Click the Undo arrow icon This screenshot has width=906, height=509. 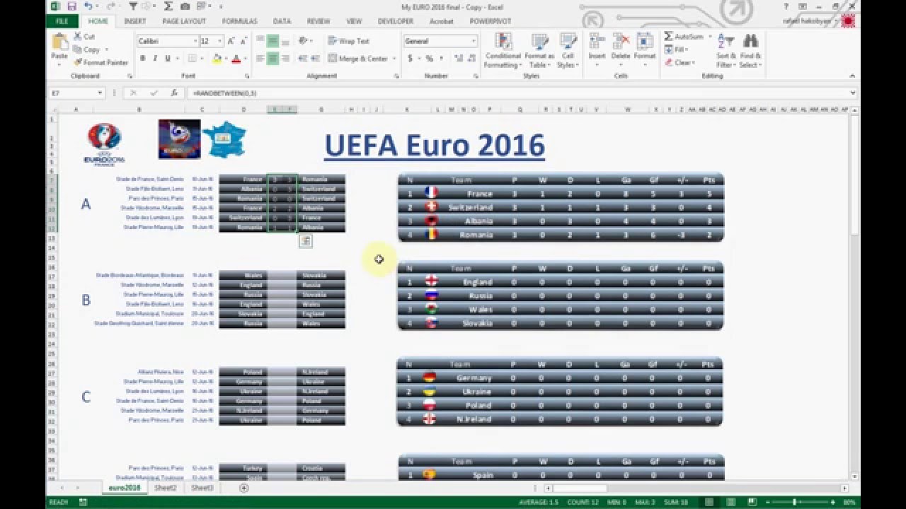point(88,6)
